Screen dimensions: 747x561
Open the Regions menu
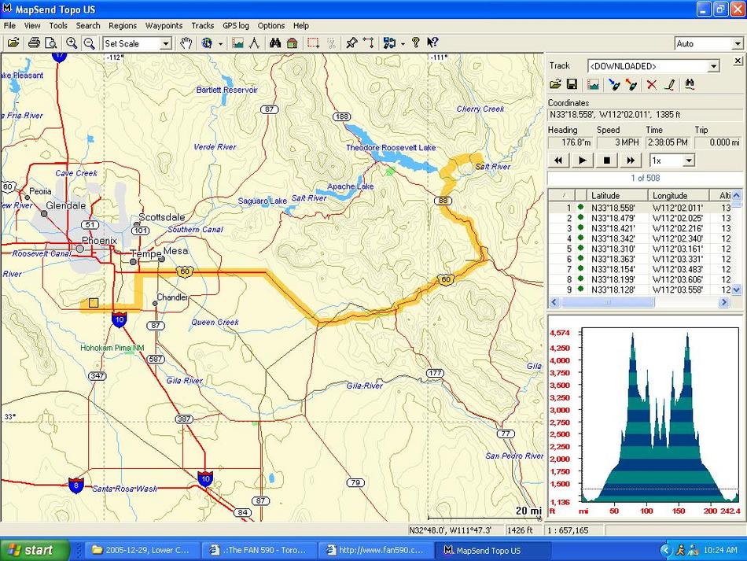coord(123,26)
